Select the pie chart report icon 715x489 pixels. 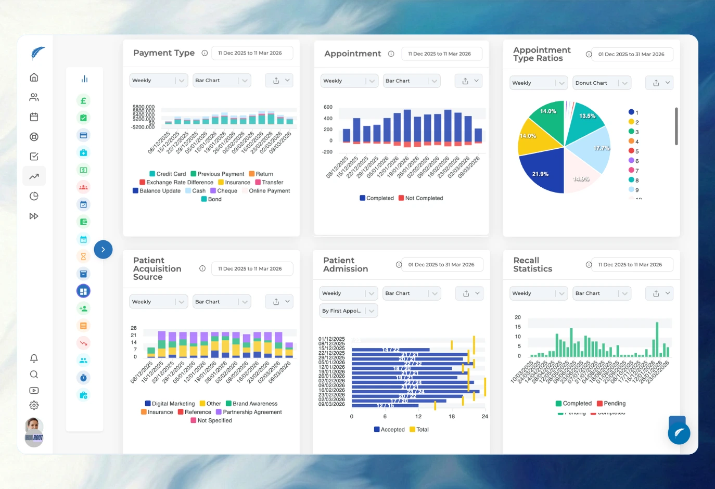[x=34, y=196]
